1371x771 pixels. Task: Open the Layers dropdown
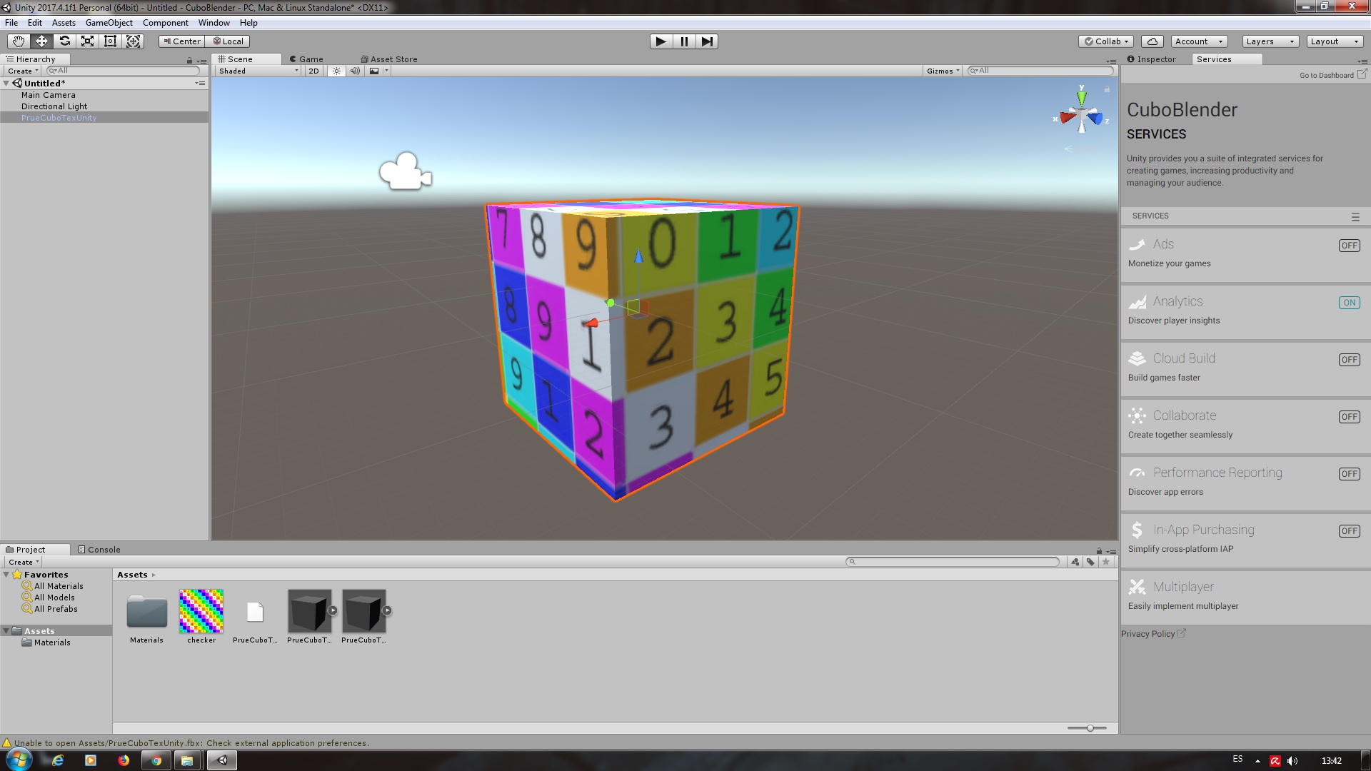click(1270, 41)
